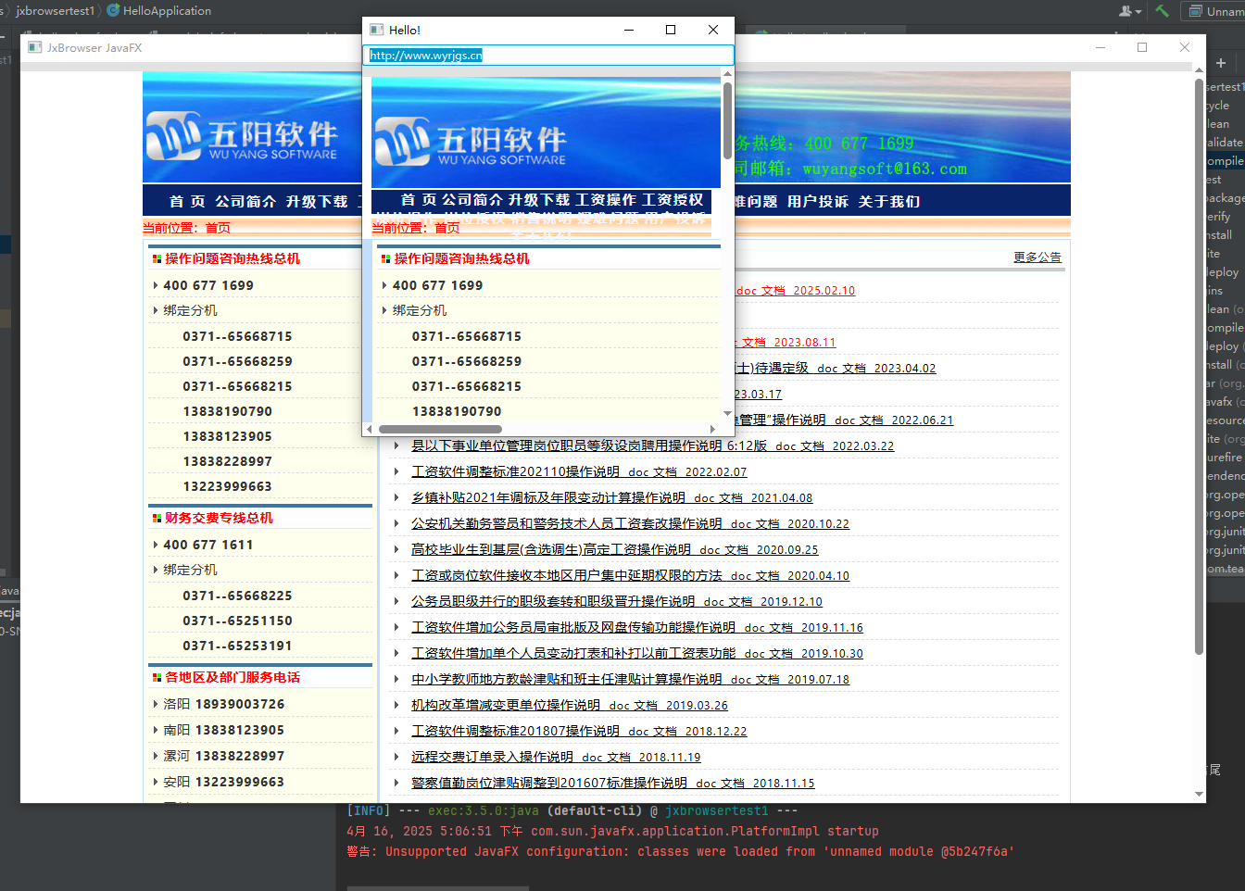Click 13838190790 in Hello window

coord(457,411)
